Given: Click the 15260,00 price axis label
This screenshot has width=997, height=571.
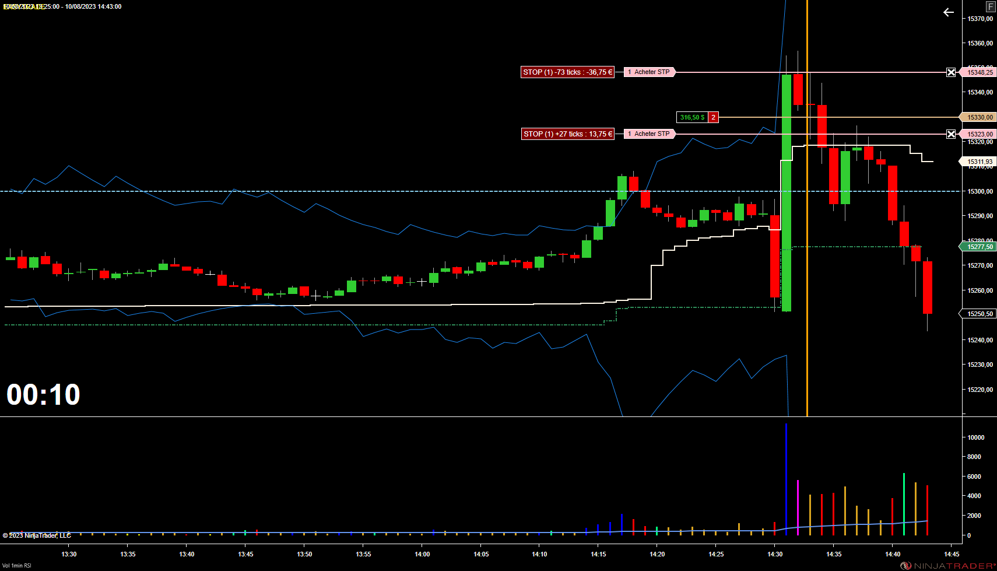Looking at the screenshot, I should [980, 290].
